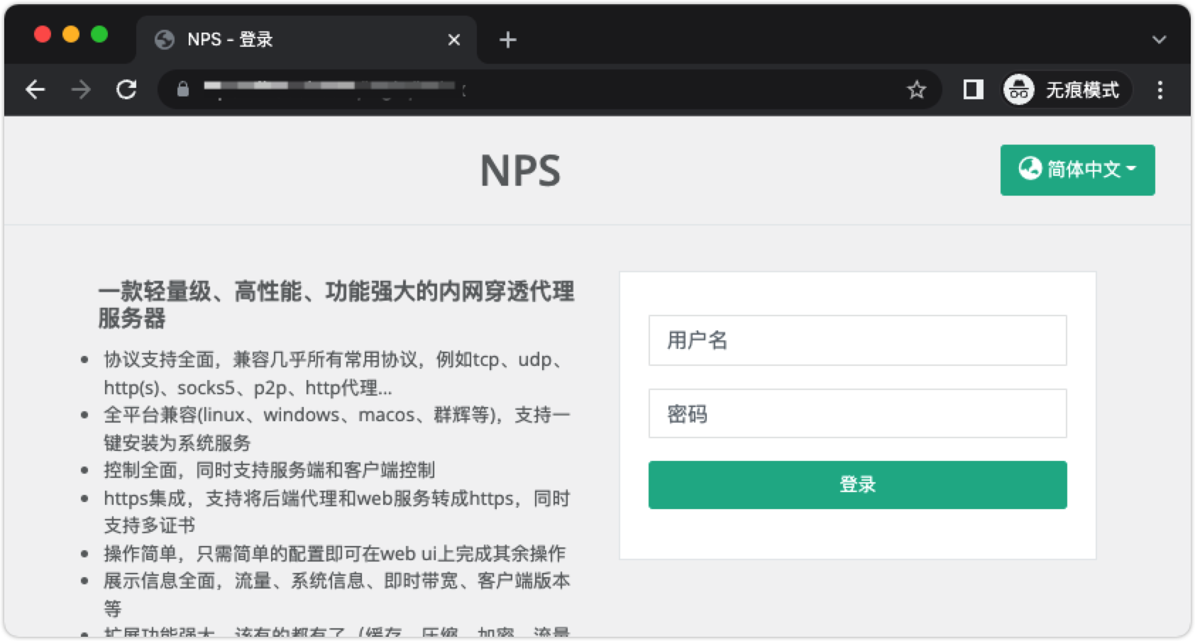
Task: Open the browser side panel
Action: pyautogui.click(x=973, y=89)
